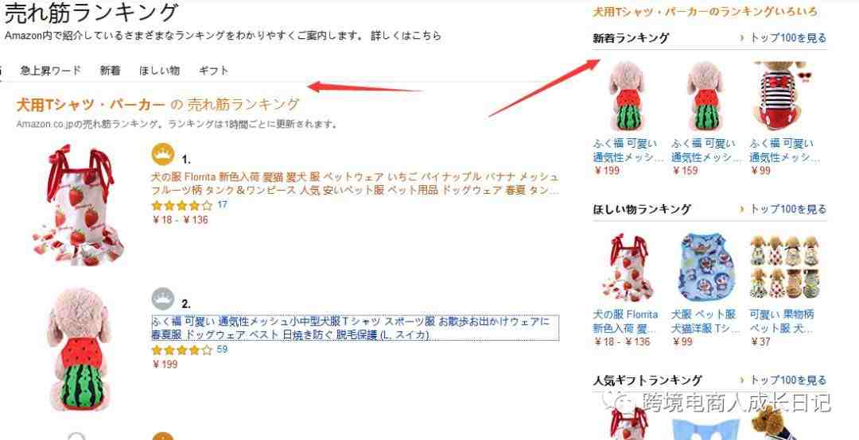This screenshot has width=859, height=440.
Task: Switch to the 新着 tab
Action: [110, 71]
